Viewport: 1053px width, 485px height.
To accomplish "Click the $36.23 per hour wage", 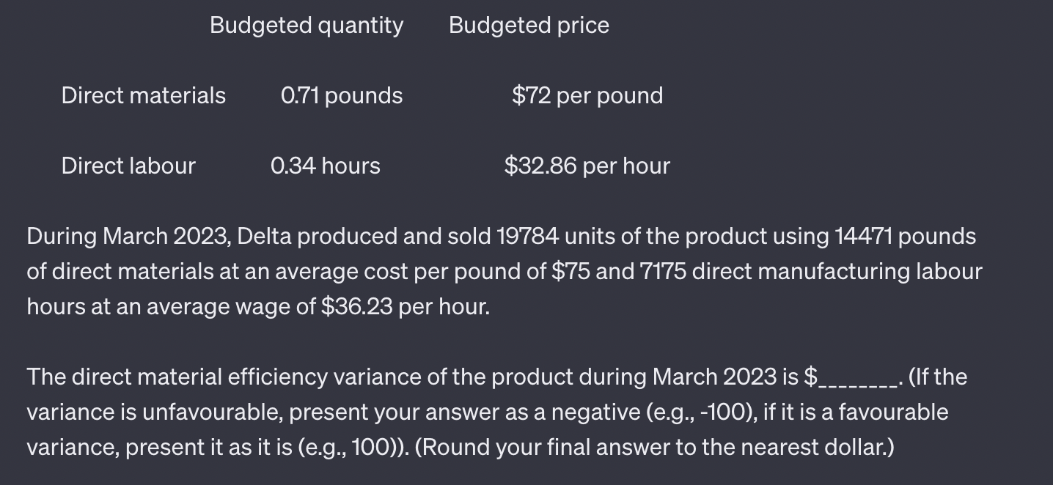I will [406, 307].
